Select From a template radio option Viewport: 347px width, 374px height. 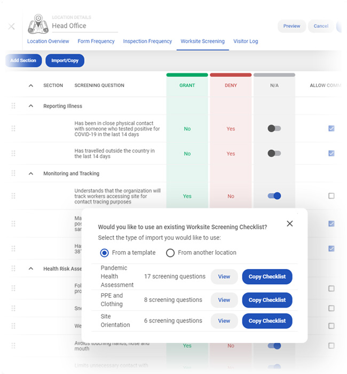tap(105, 253)
